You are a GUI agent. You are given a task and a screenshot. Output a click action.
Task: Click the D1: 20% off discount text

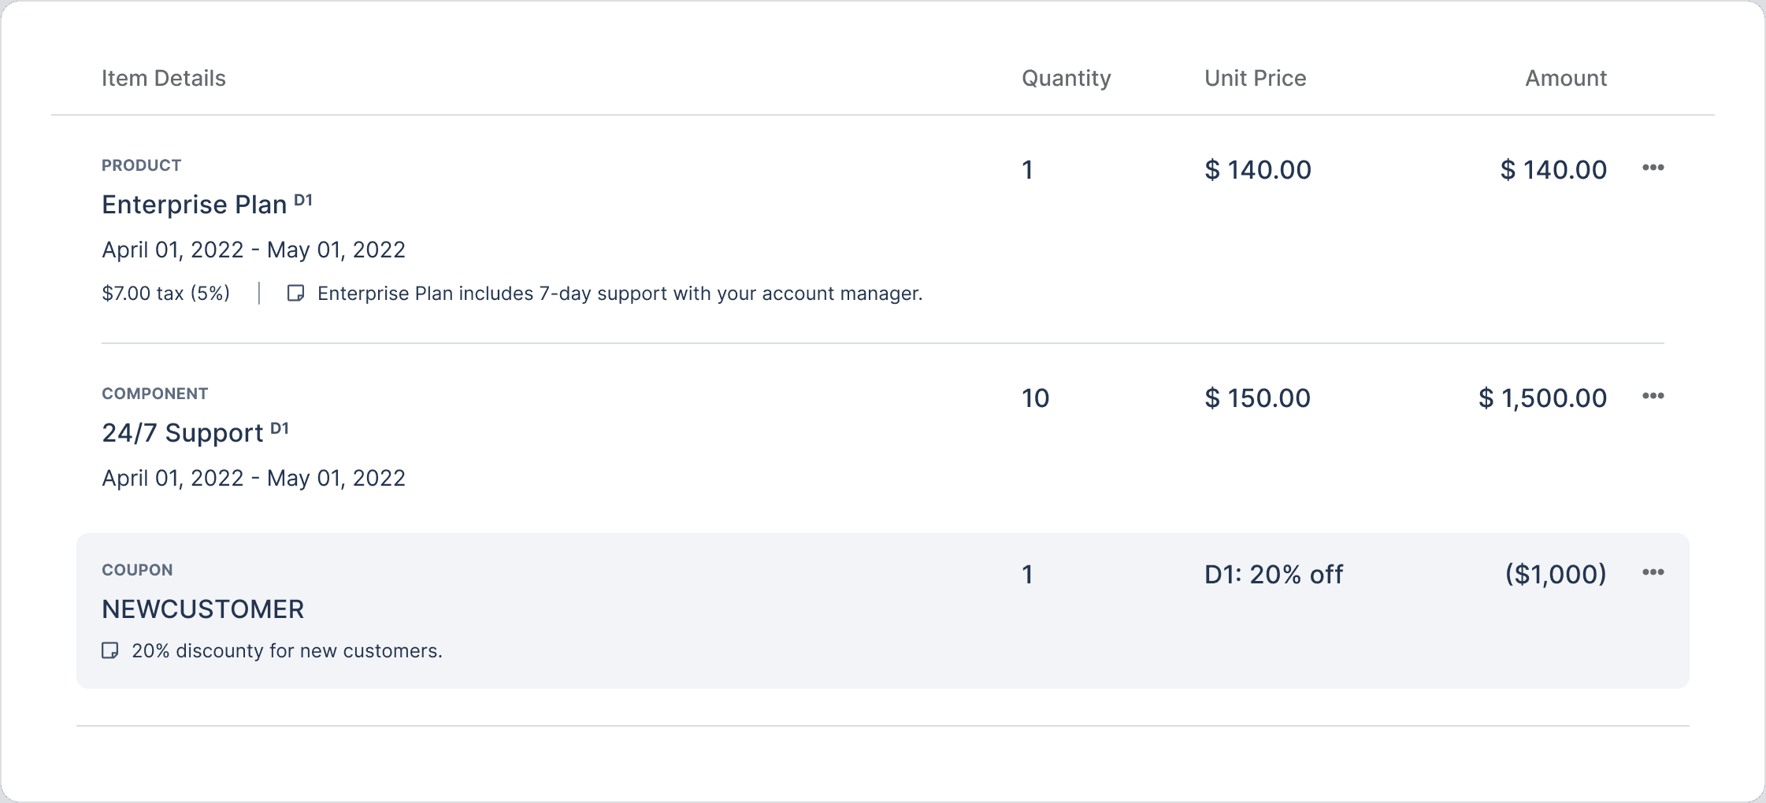1273,575
